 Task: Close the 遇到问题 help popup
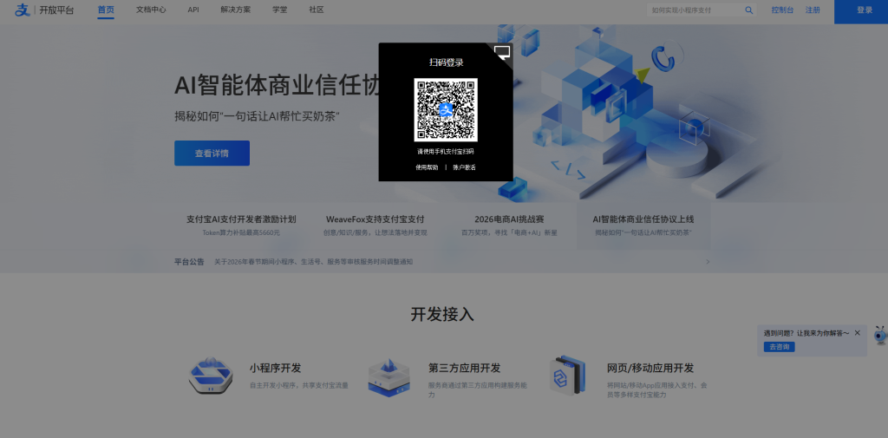coord(857,332)
